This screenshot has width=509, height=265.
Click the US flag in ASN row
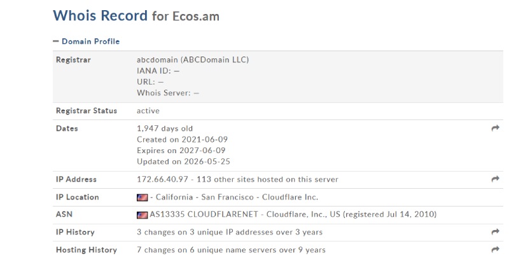(142, 215)
